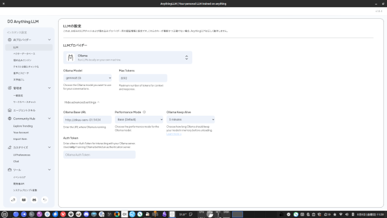Viewport: 387px width, 218px height.
Task: Click the version number label top right
Action: click(x=379, y=11)
